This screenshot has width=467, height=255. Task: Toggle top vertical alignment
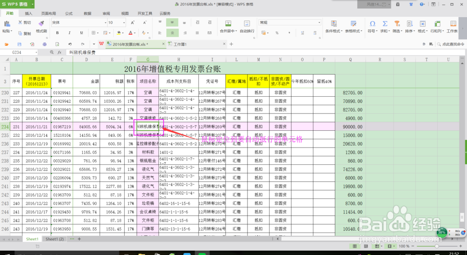coord(160,22)
